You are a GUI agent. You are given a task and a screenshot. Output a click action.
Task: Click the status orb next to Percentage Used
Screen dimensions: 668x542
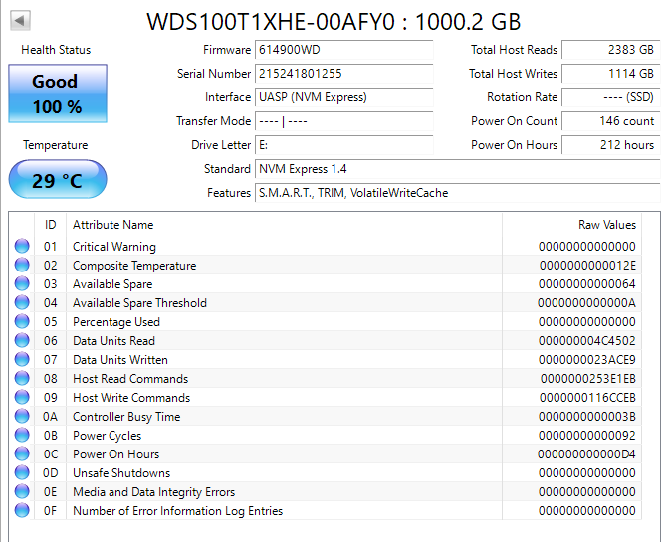[22, 322]
